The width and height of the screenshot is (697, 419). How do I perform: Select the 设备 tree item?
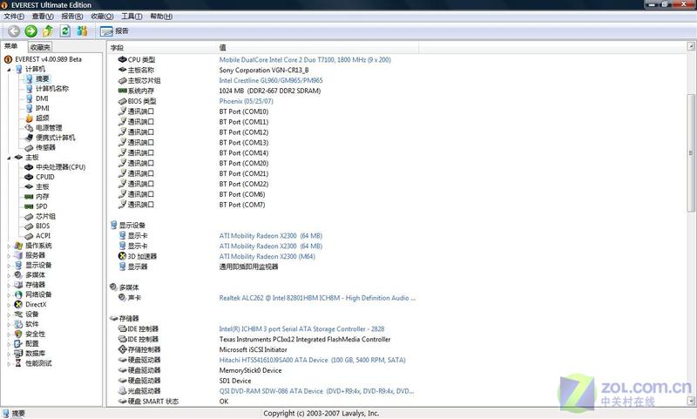click(x=32, y=314)
